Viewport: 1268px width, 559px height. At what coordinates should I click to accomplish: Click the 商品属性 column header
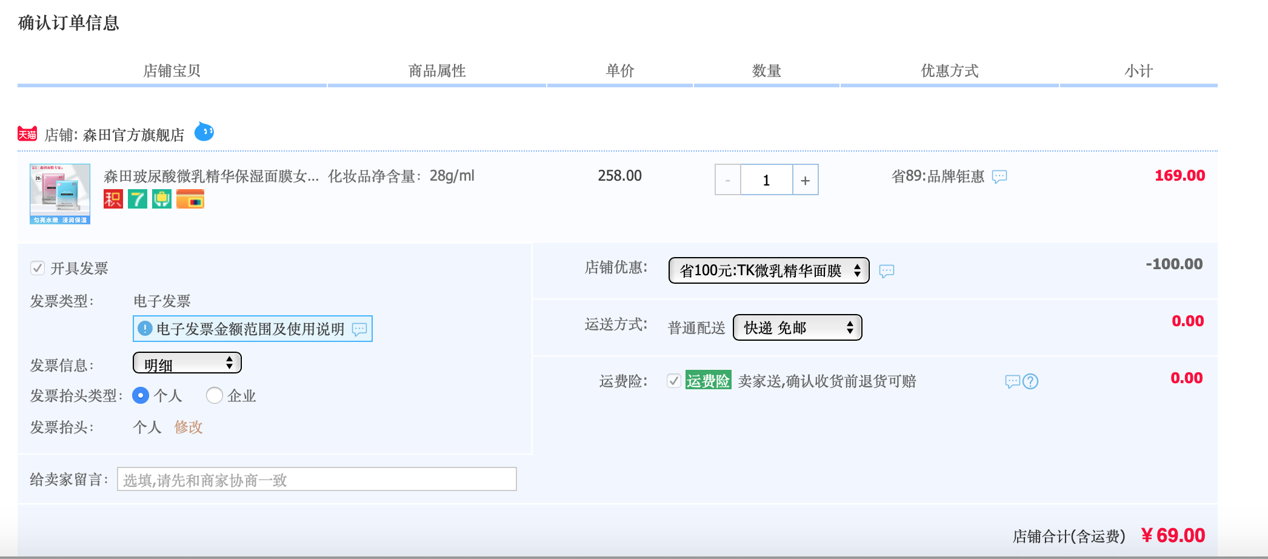pos(437,71)
